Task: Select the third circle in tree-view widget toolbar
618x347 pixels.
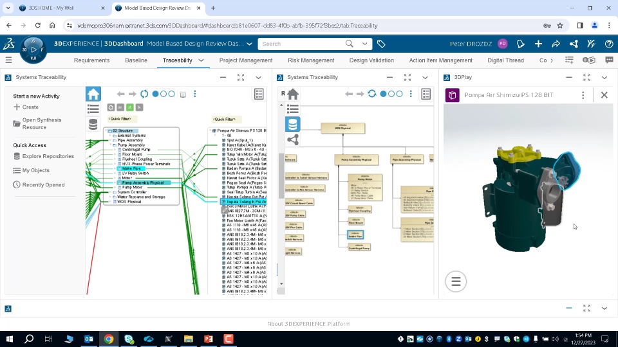Action: [171, 94]
